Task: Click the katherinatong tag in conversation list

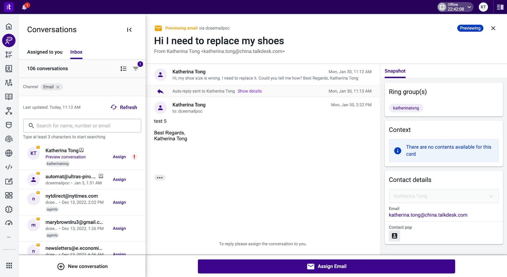Action: [58, 164]
